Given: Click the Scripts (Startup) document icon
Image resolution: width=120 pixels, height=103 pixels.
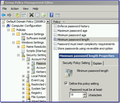Looking at the screenshot, I should [23, 51].
